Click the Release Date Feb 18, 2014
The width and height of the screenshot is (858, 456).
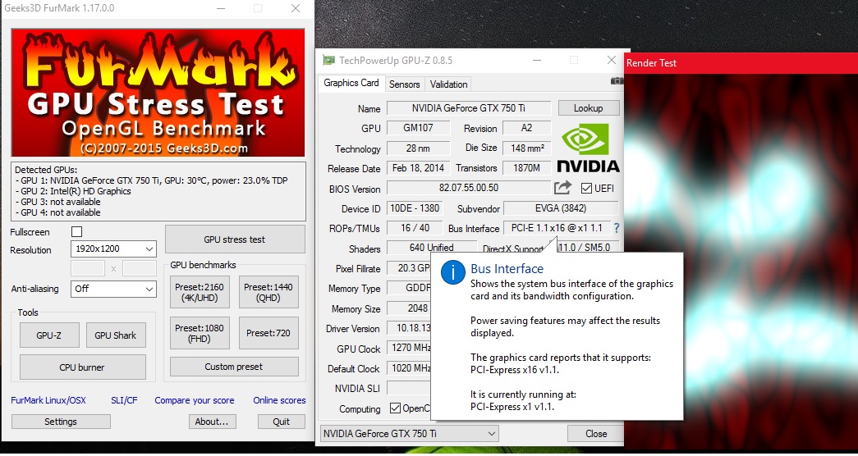418,168
